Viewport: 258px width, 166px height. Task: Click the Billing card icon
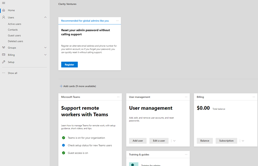(3, 55)
